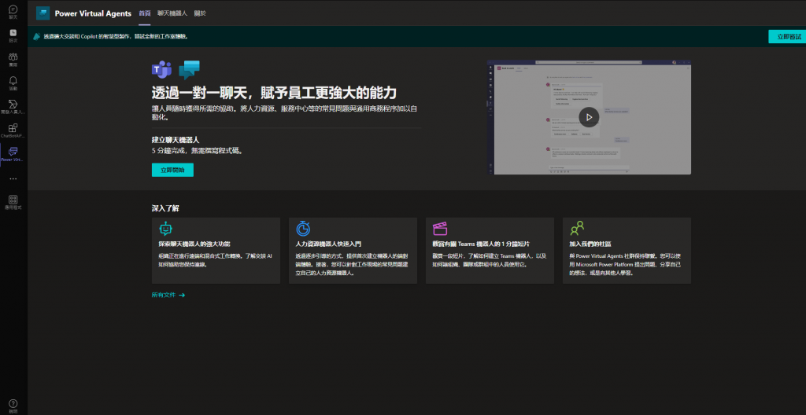Open the 加入我們的社區 card

tap(627, 250)
